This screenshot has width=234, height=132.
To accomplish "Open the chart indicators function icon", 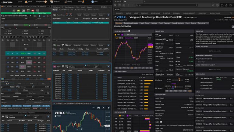I will coord(104,108).
